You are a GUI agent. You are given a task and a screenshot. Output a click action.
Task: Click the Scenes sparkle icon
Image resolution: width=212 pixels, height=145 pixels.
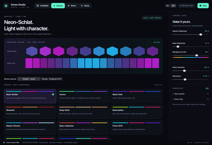point(54,6)
